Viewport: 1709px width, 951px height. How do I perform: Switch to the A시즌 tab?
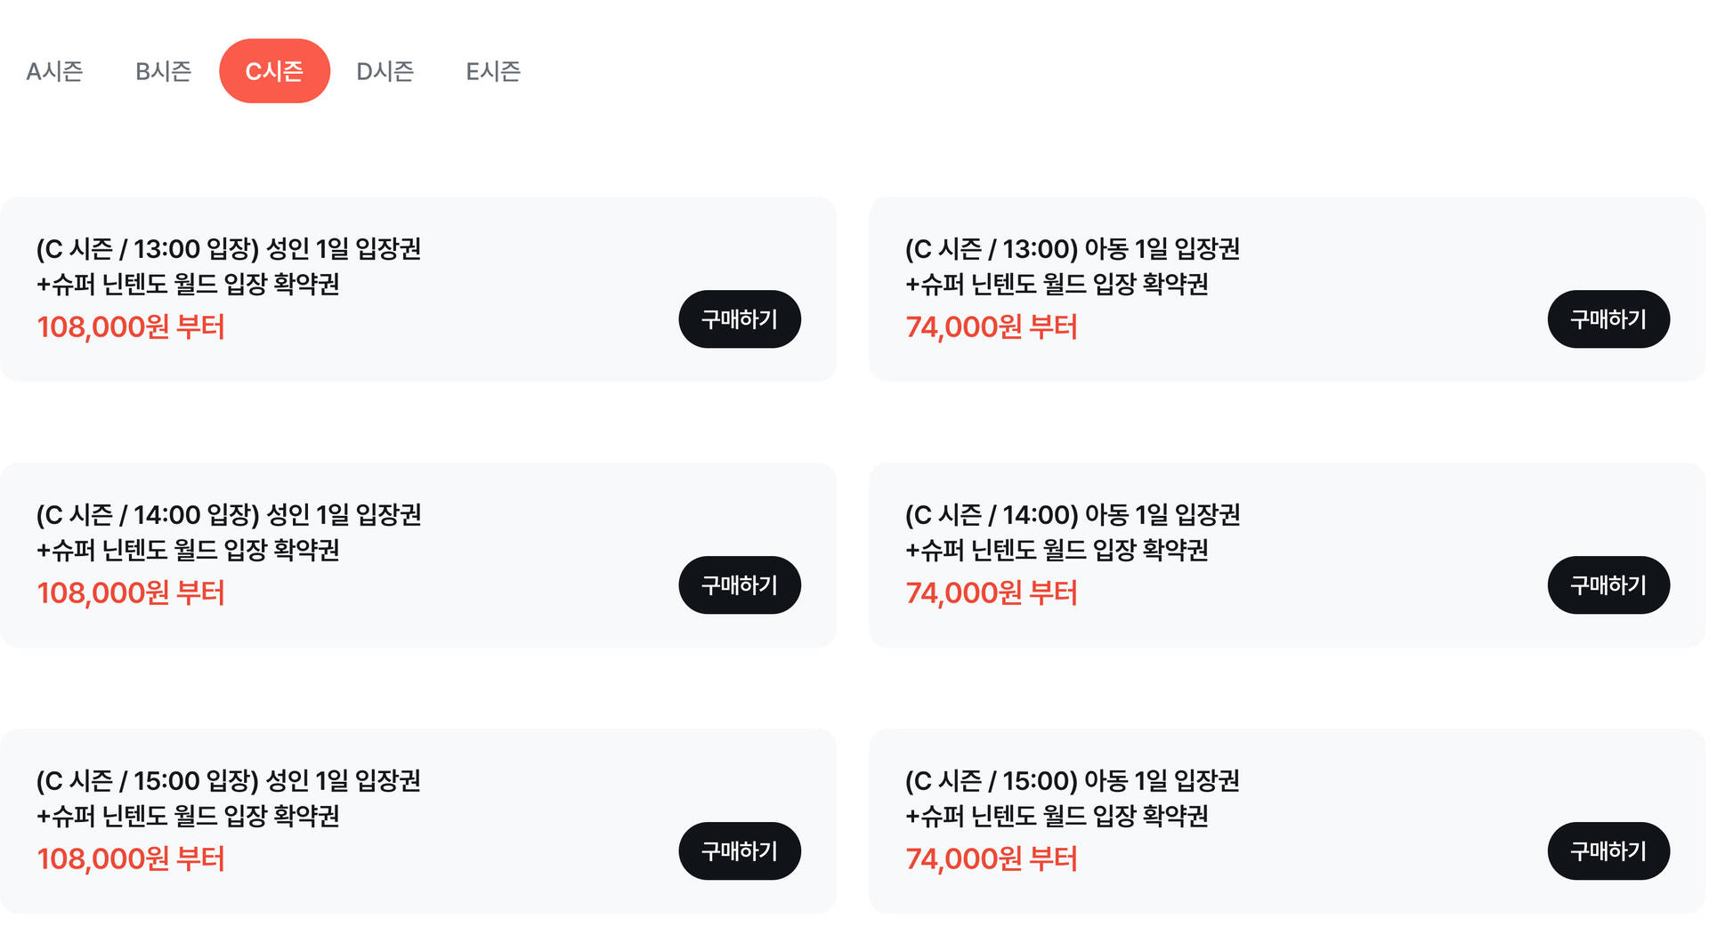tap(54, 71)
